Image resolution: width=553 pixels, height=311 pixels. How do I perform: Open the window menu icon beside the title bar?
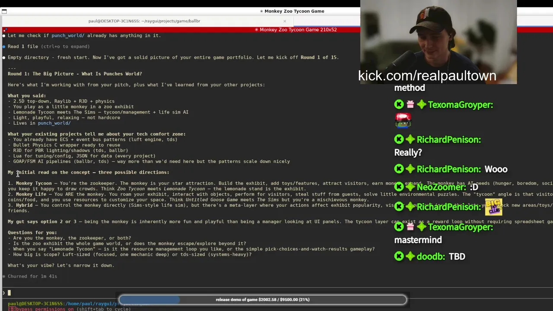click(x=4, y=12)
